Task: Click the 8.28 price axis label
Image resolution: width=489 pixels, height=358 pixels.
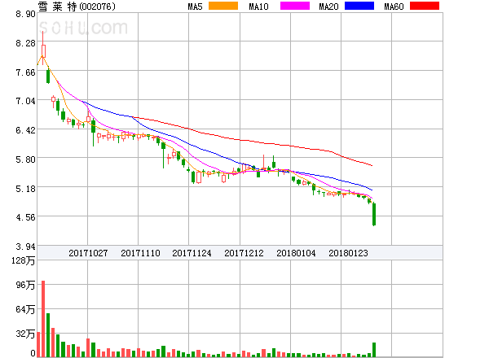Action: point(25,43)
